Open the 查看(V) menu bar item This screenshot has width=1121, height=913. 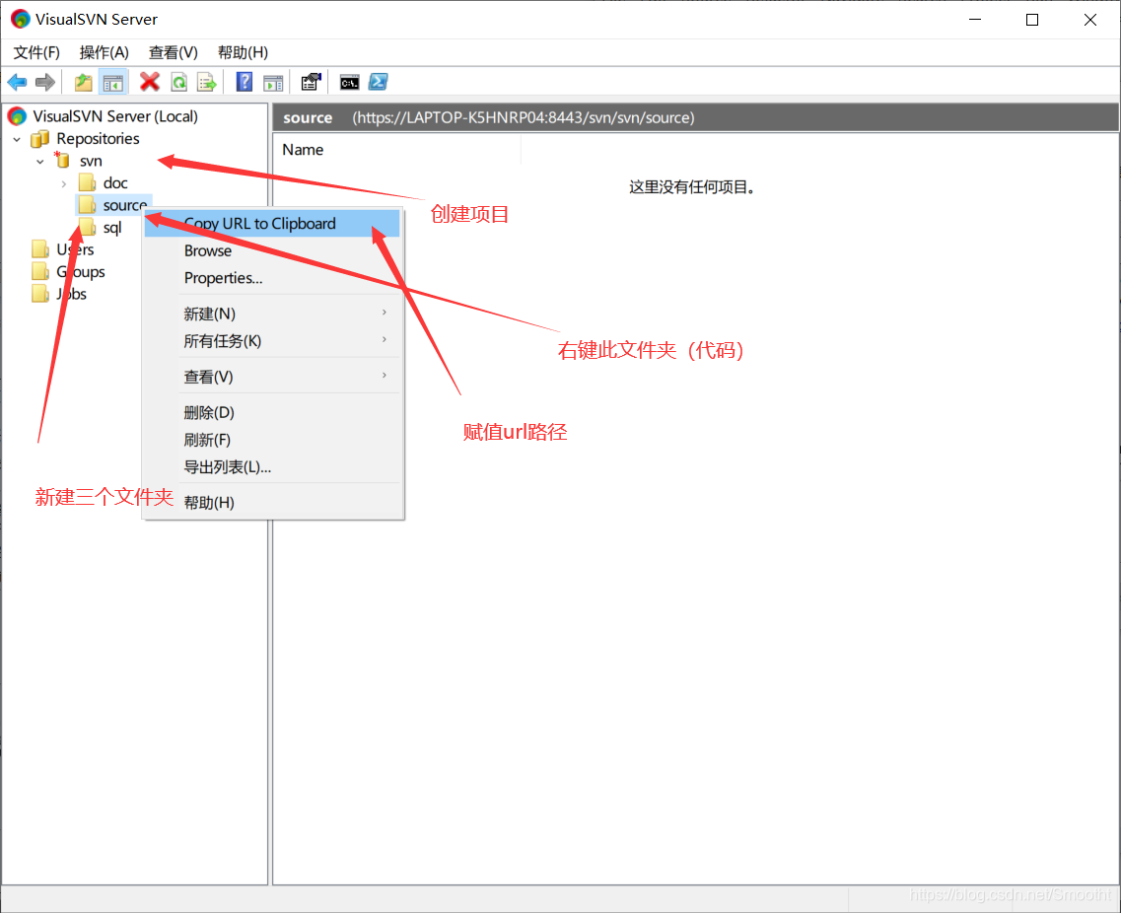tap(173, 52)
